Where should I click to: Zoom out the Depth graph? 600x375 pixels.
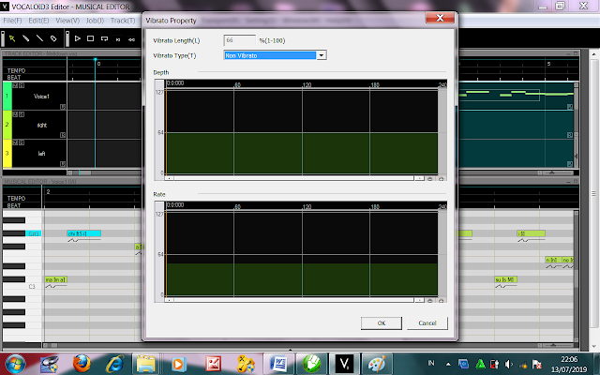(x=430, y=179)
